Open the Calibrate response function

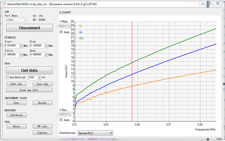(x=16, y=115)
